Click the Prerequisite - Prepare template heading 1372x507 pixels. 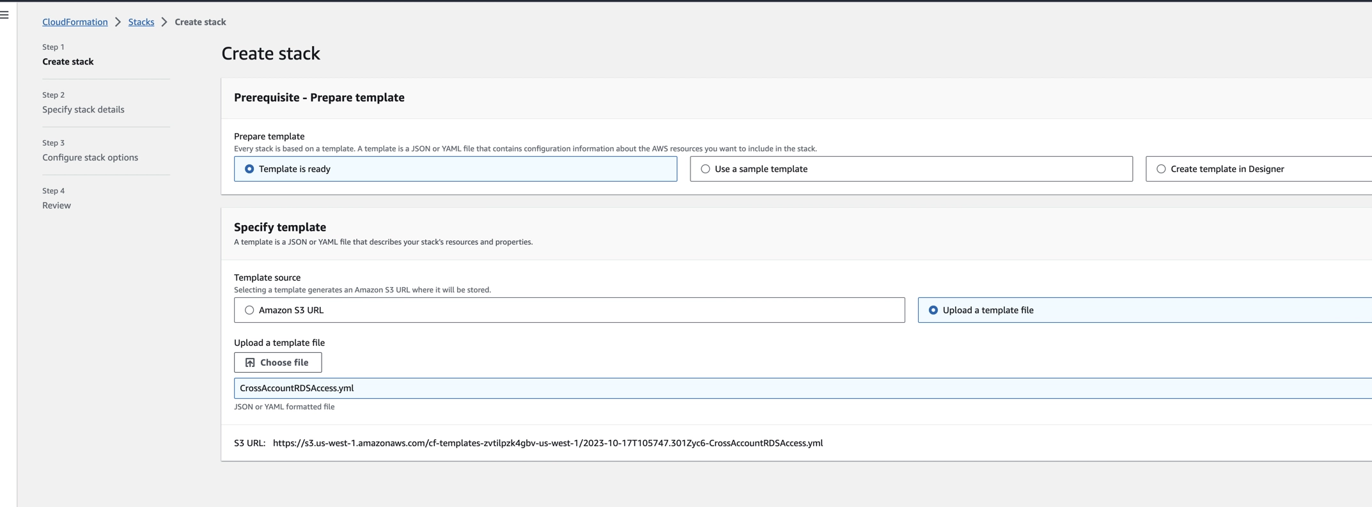(319, 97)
